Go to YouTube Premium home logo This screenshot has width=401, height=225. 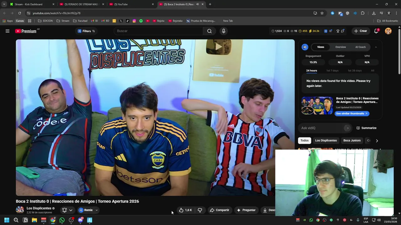26,31
